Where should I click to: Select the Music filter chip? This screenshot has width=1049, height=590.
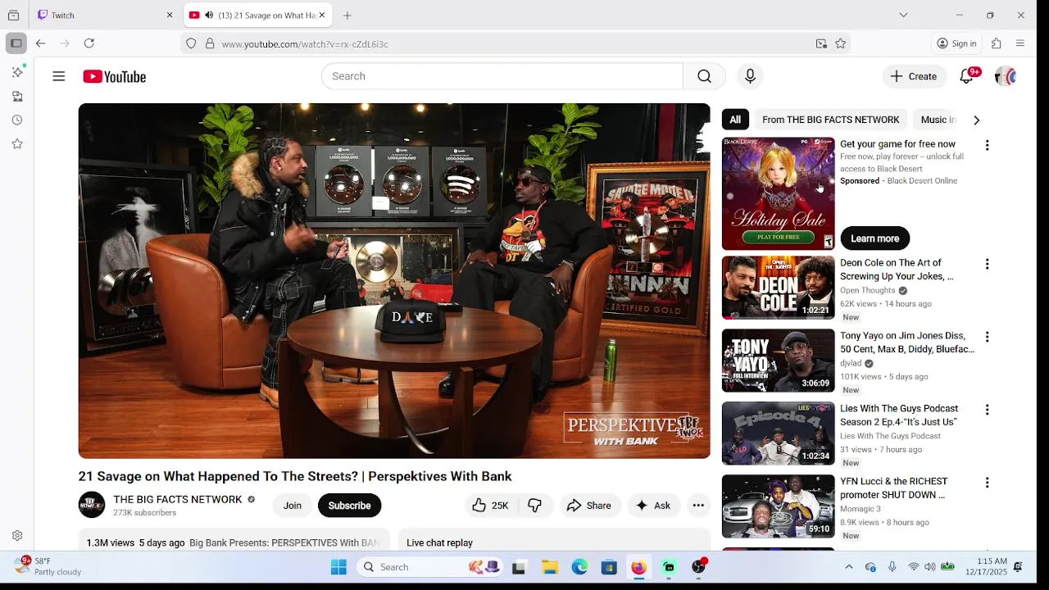click(x=938, y=120)
